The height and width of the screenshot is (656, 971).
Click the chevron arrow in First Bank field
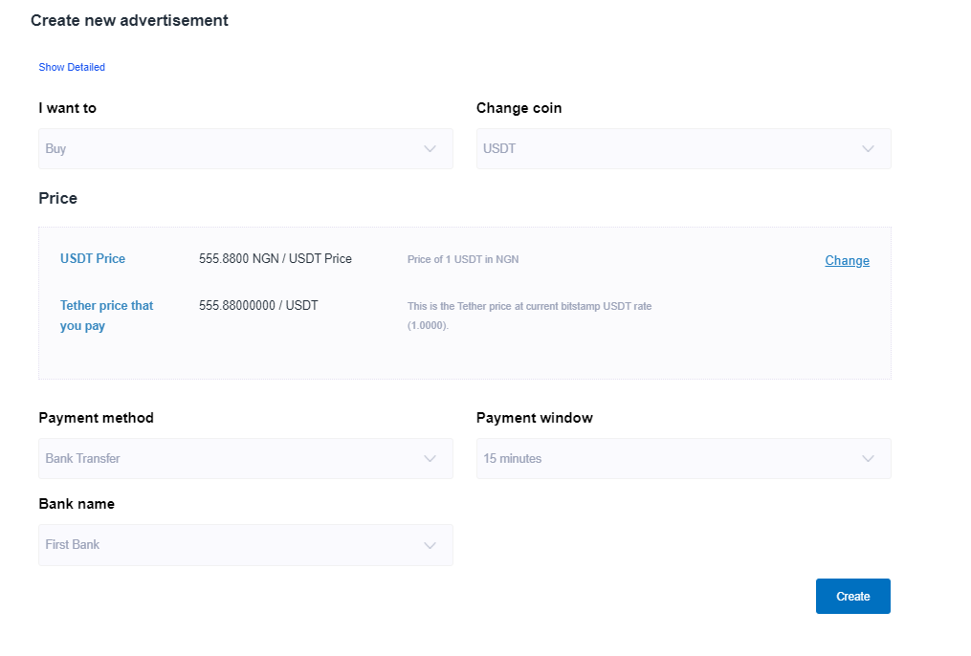pyautogui.click(x=430, y=545)
